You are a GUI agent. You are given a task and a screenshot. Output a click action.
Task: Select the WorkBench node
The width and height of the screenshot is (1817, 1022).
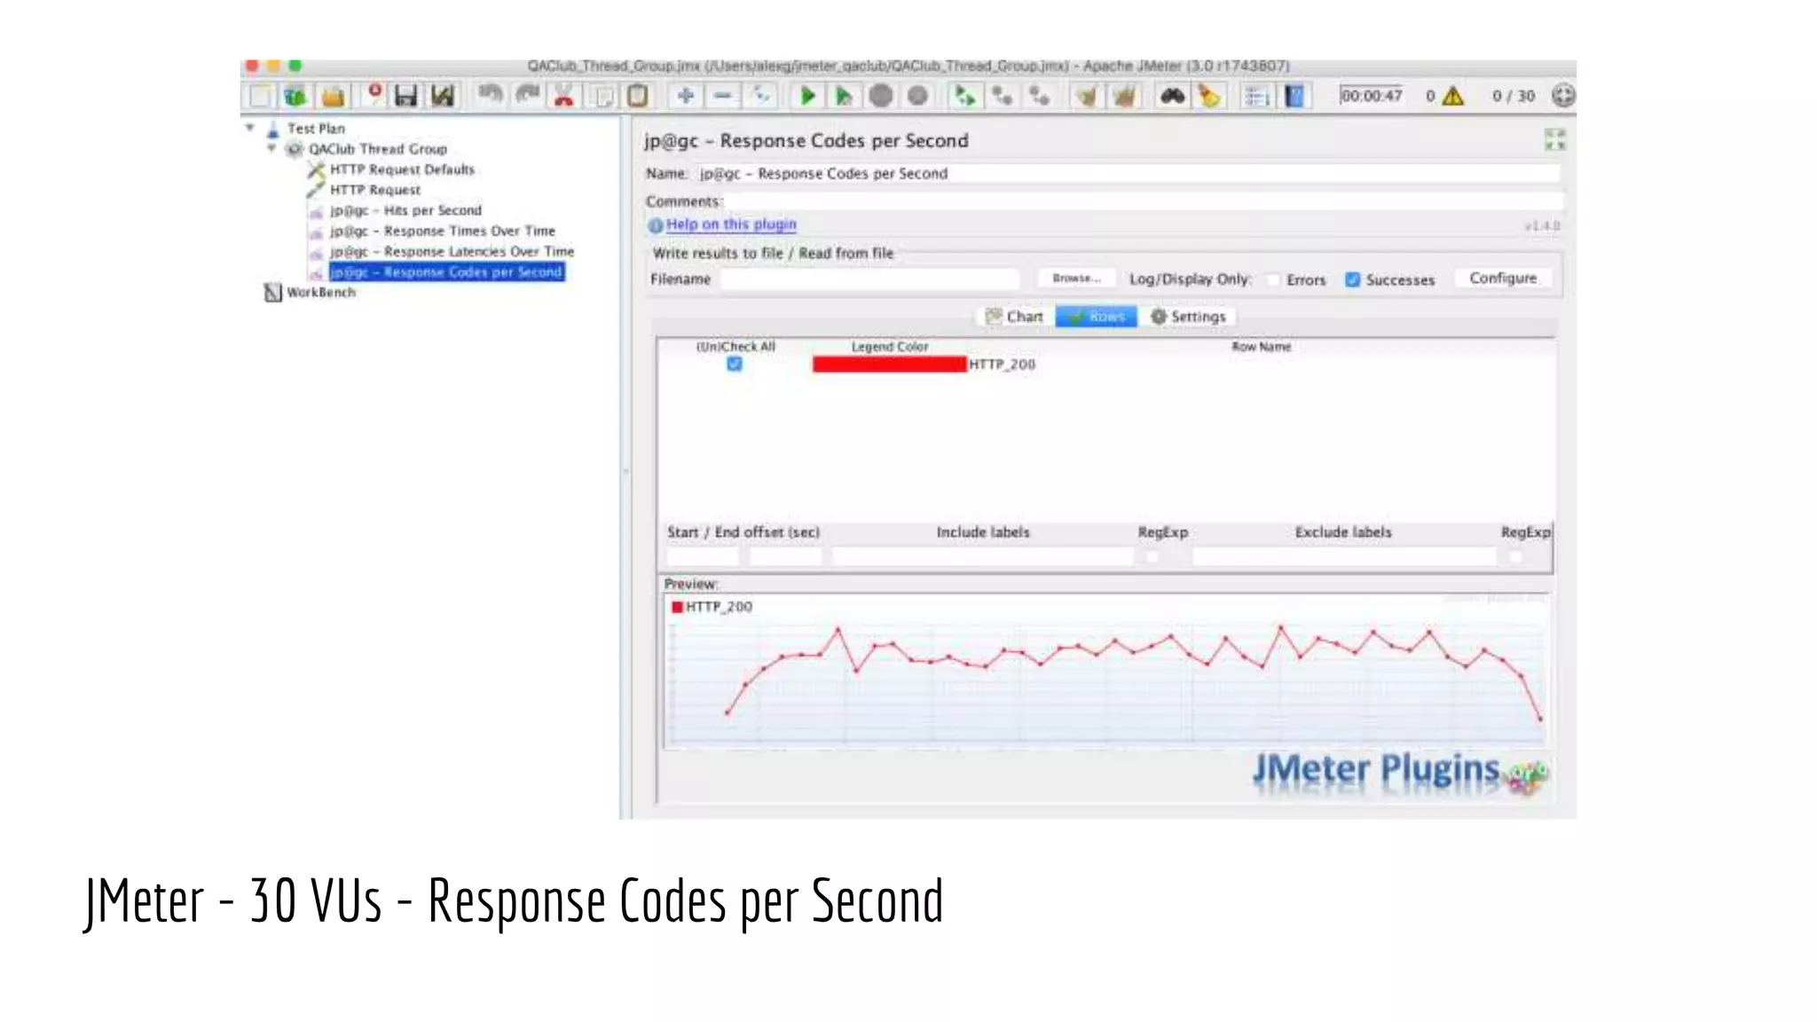coord(320,292)
